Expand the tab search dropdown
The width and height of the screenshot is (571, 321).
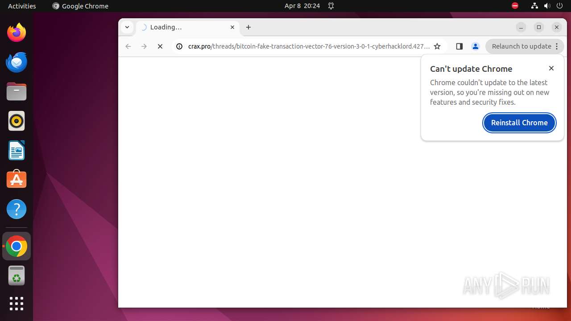[x=127, y=27]
